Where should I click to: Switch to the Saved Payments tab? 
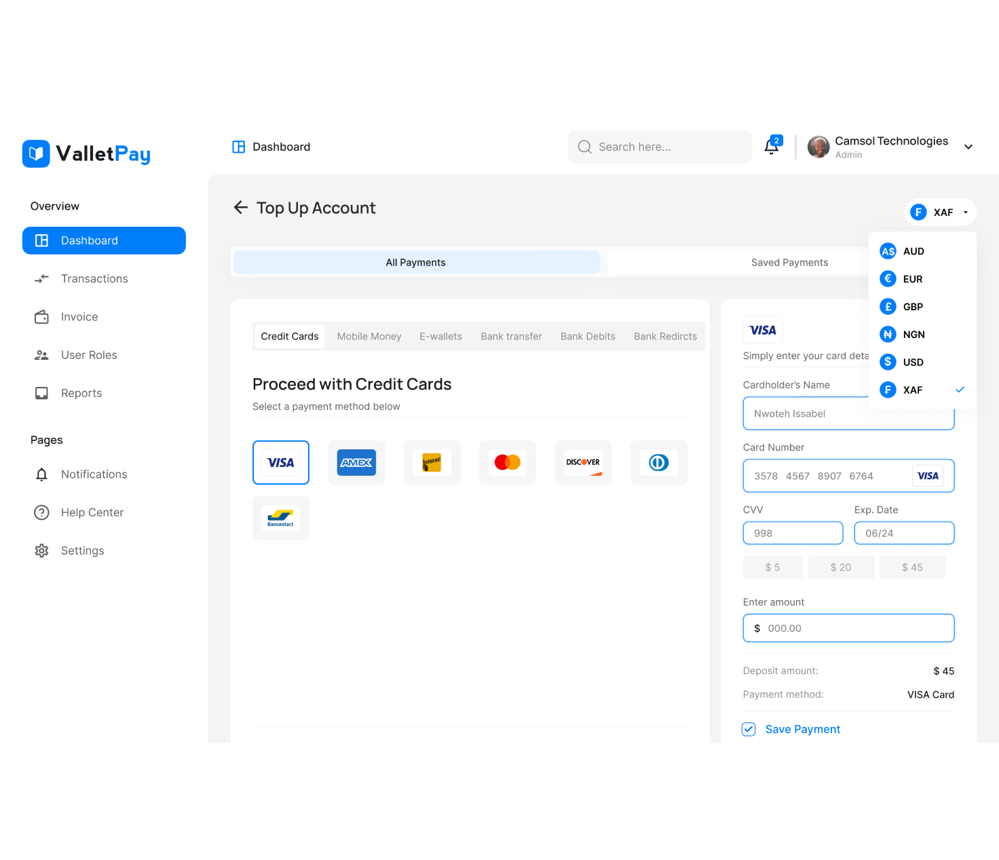(789, 262)
